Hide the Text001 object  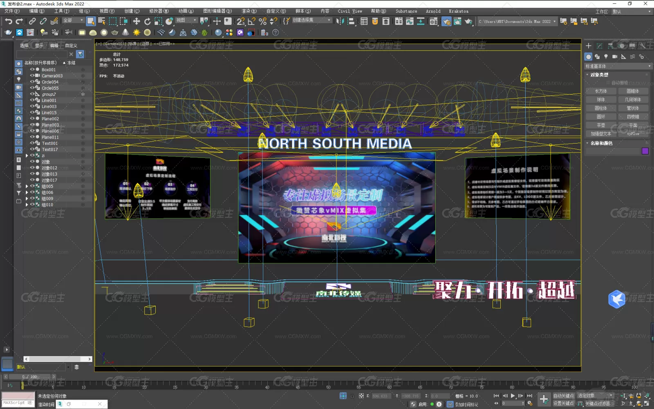pyautogui.click(x=32, y=143)
